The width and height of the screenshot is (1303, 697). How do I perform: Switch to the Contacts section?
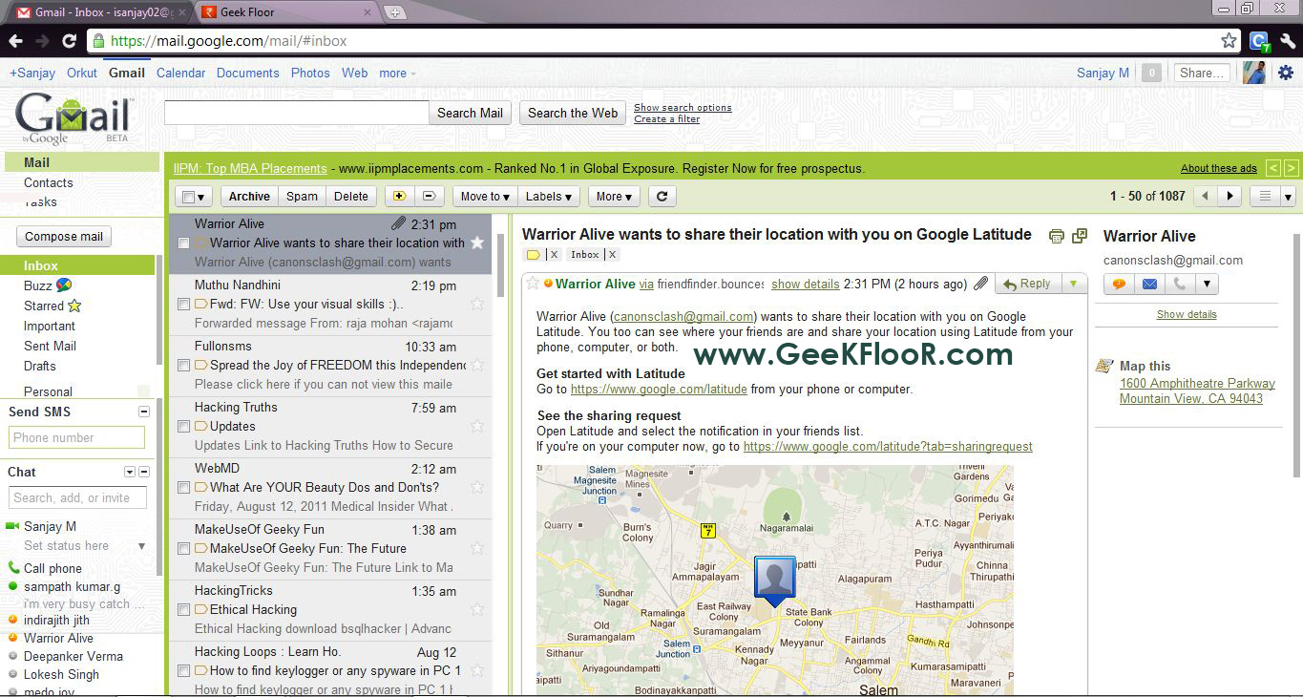[47, 182]
